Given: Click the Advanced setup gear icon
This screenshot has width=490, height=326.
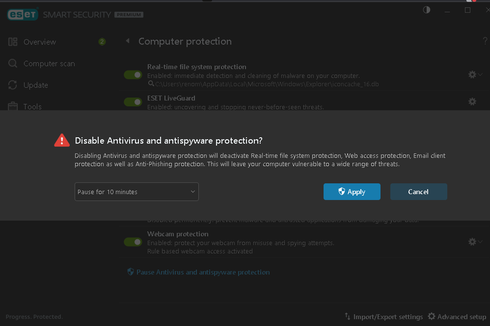Looking at the screenshot, I should (x=432, y=316).
